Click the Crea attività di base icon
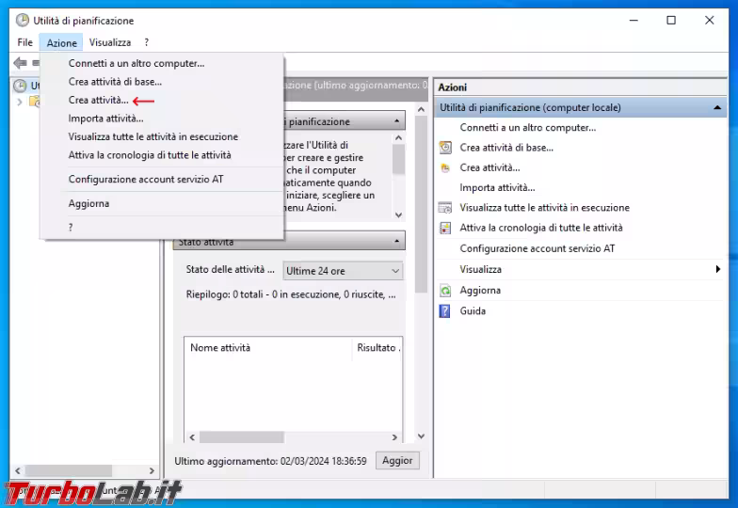738x508 pixels. (445, 148)
